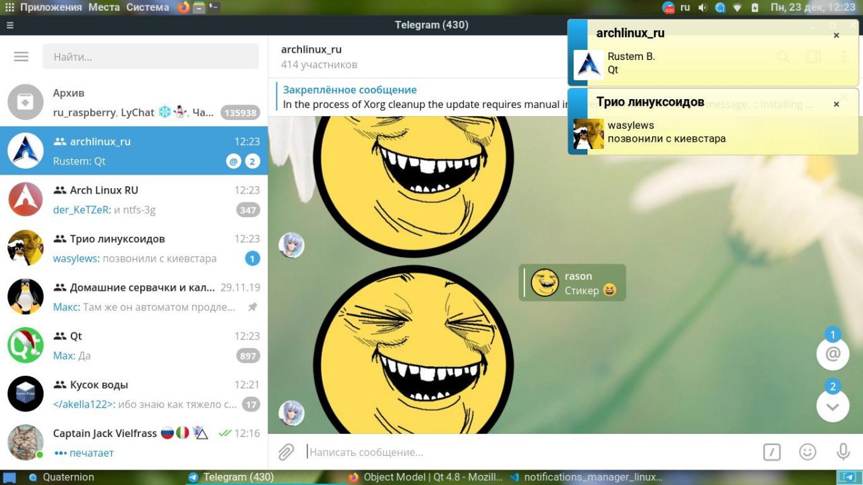
Task: Click the Домашние сервачки penguin avatar
Action: (x=26, y=297)
